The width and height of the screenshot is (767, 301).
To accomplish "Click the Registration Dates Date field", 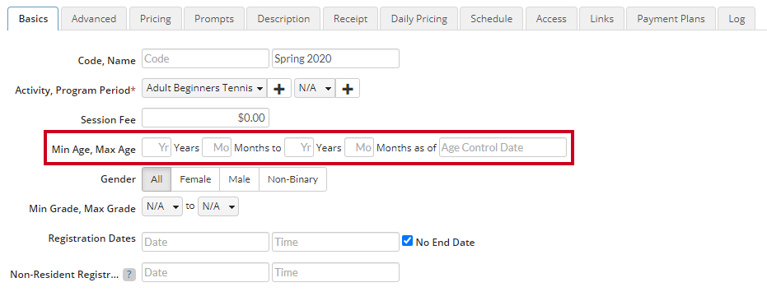I will tap(205, 242).
